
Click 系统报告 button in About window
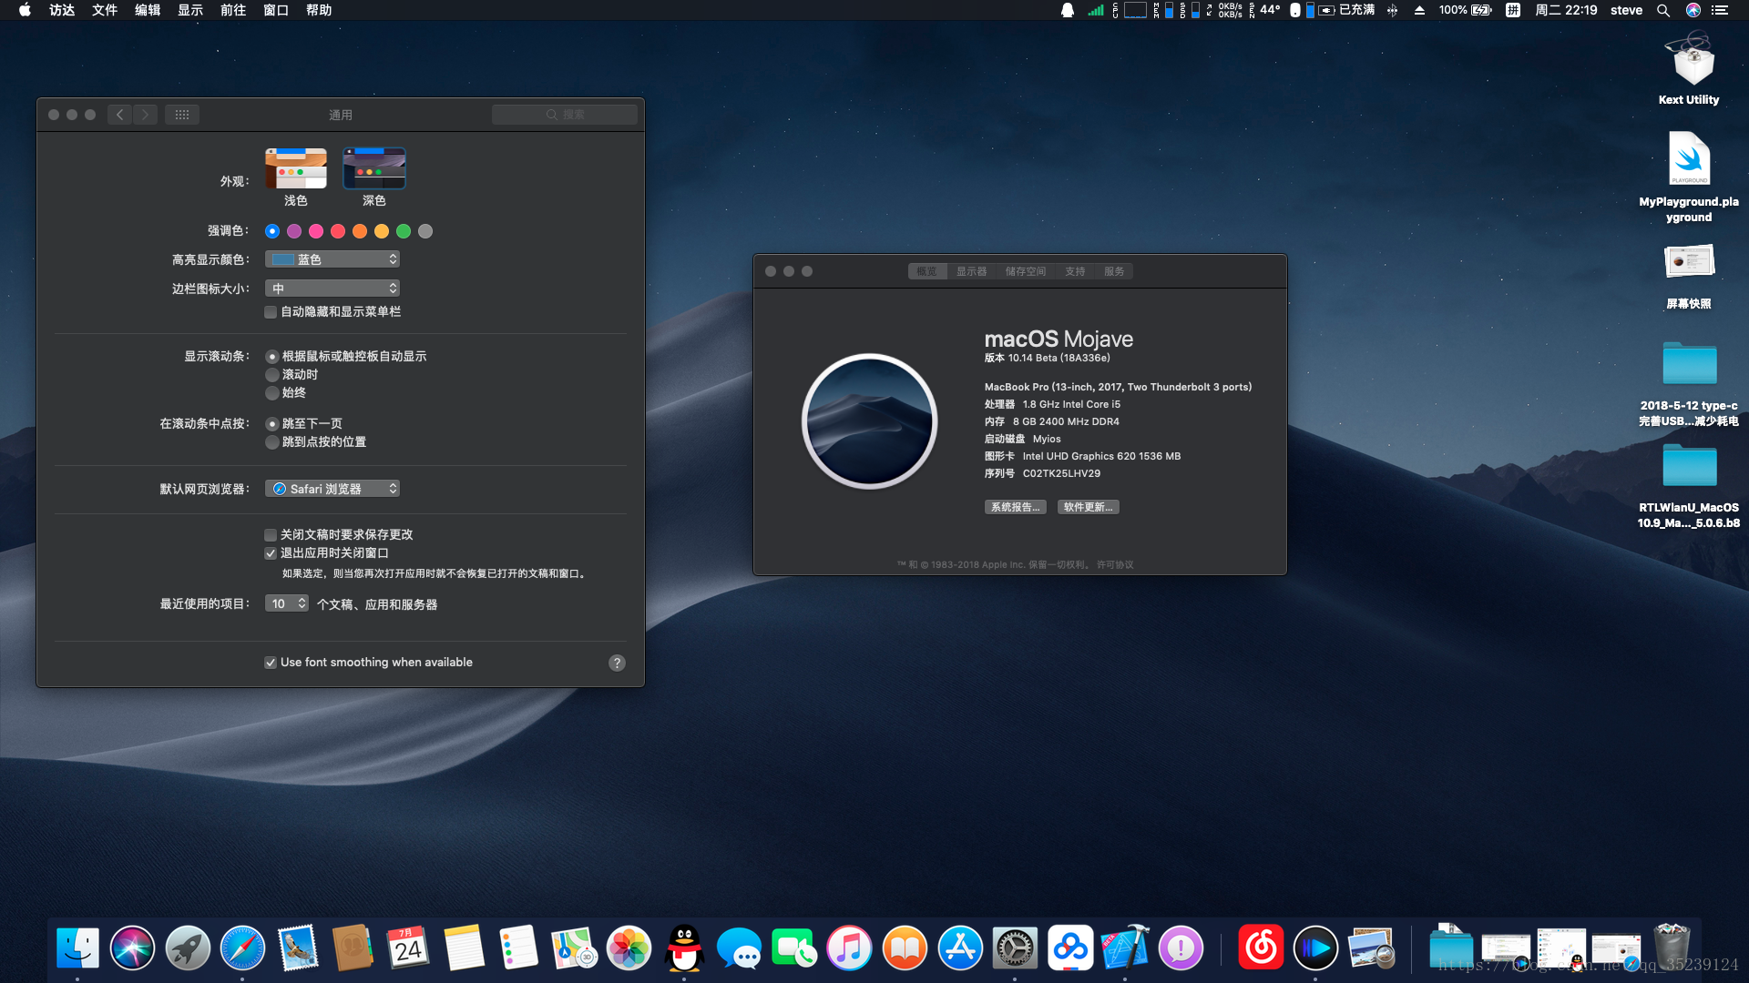tap(1015, 507)
